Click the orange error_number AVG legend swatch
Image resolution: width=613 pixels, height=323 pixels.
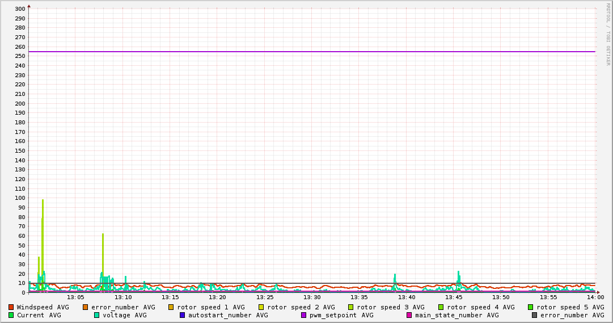pos(85,307)
